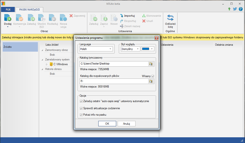
Task: Open the help question mark icon
Action: click(x=241, y=9)
